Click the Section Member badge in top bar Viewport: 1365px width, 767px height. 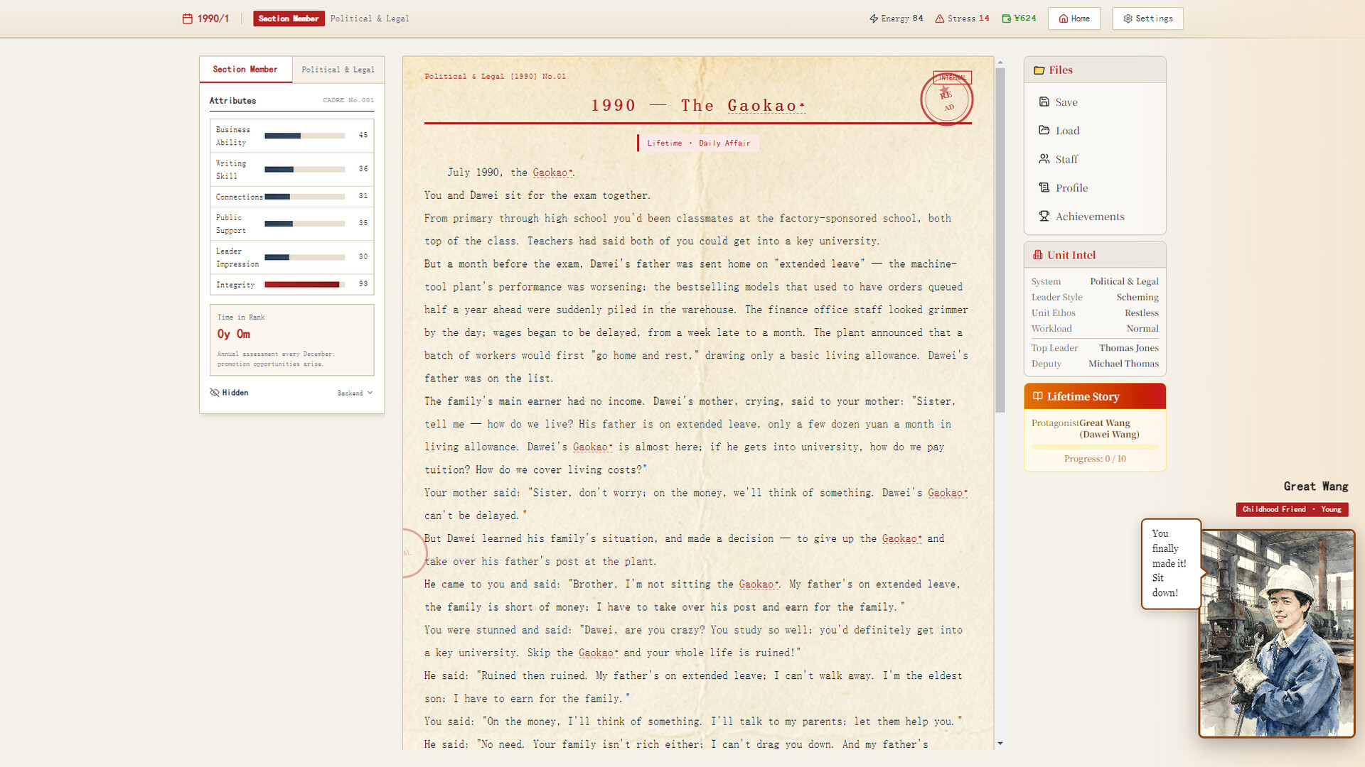[289, 18]
